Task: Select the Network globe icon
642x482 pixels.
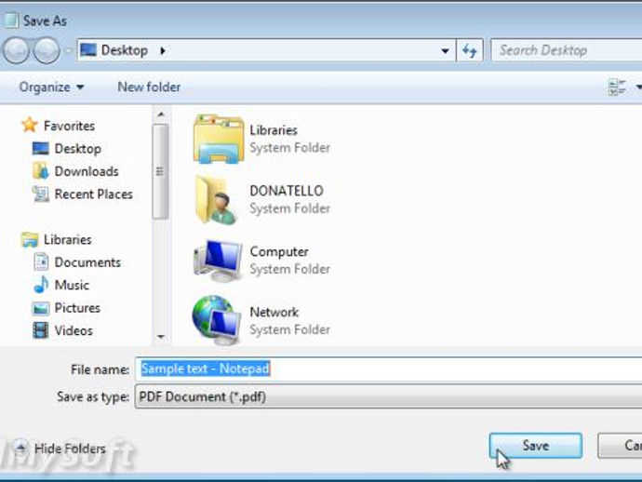Action: coord(217,320)
